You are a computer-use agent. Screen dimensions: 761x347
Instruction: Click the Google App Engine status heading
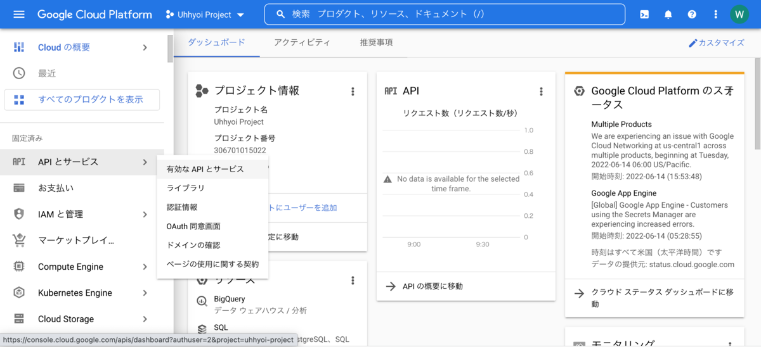click(x=624, y=193)
